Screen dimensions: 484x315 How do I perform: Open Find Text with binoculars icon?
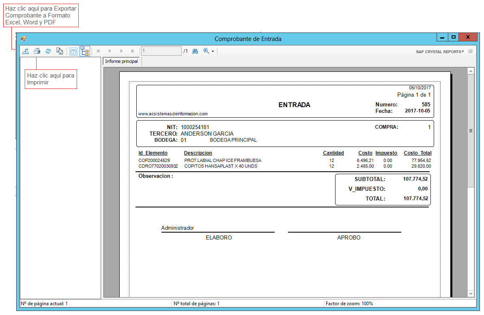coord(195,51)
